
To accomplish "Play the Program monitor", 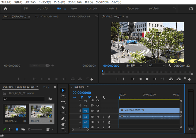I will coord(148,79).
